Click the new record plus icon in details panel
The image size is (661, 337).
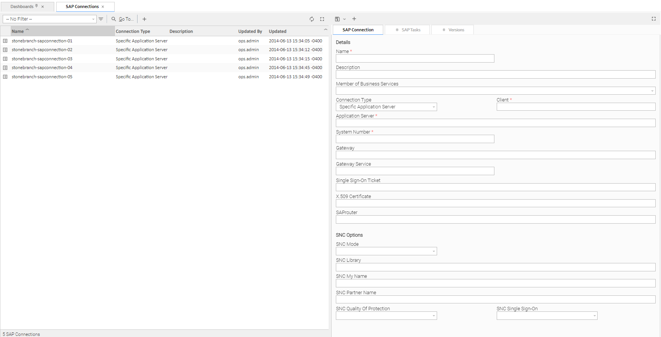click(354, 19)
